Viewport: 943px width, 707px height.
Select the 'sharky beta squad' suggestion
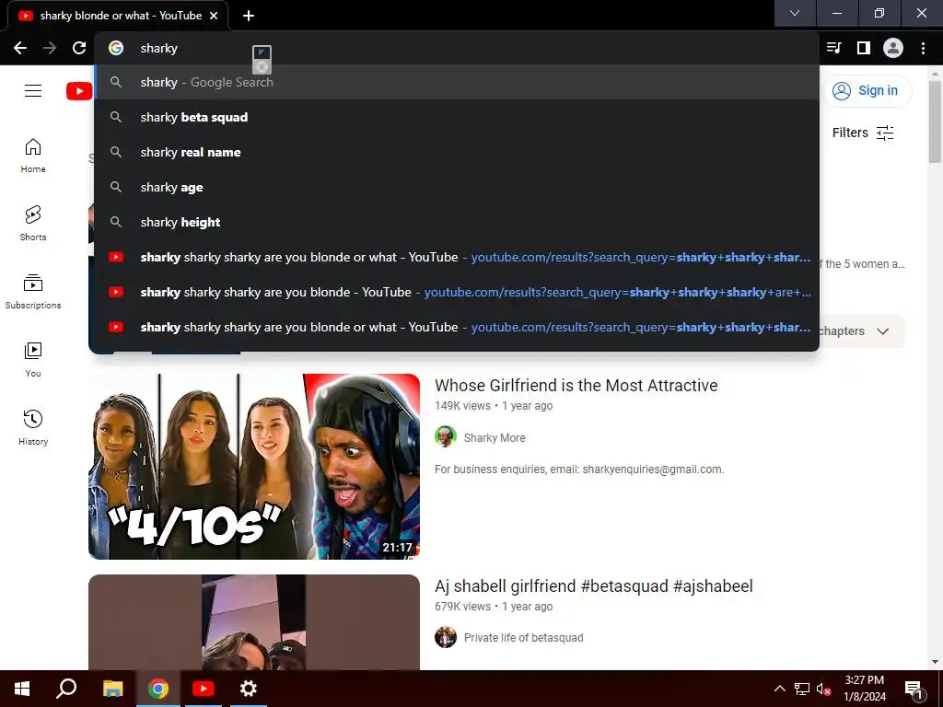pos(457,117)
